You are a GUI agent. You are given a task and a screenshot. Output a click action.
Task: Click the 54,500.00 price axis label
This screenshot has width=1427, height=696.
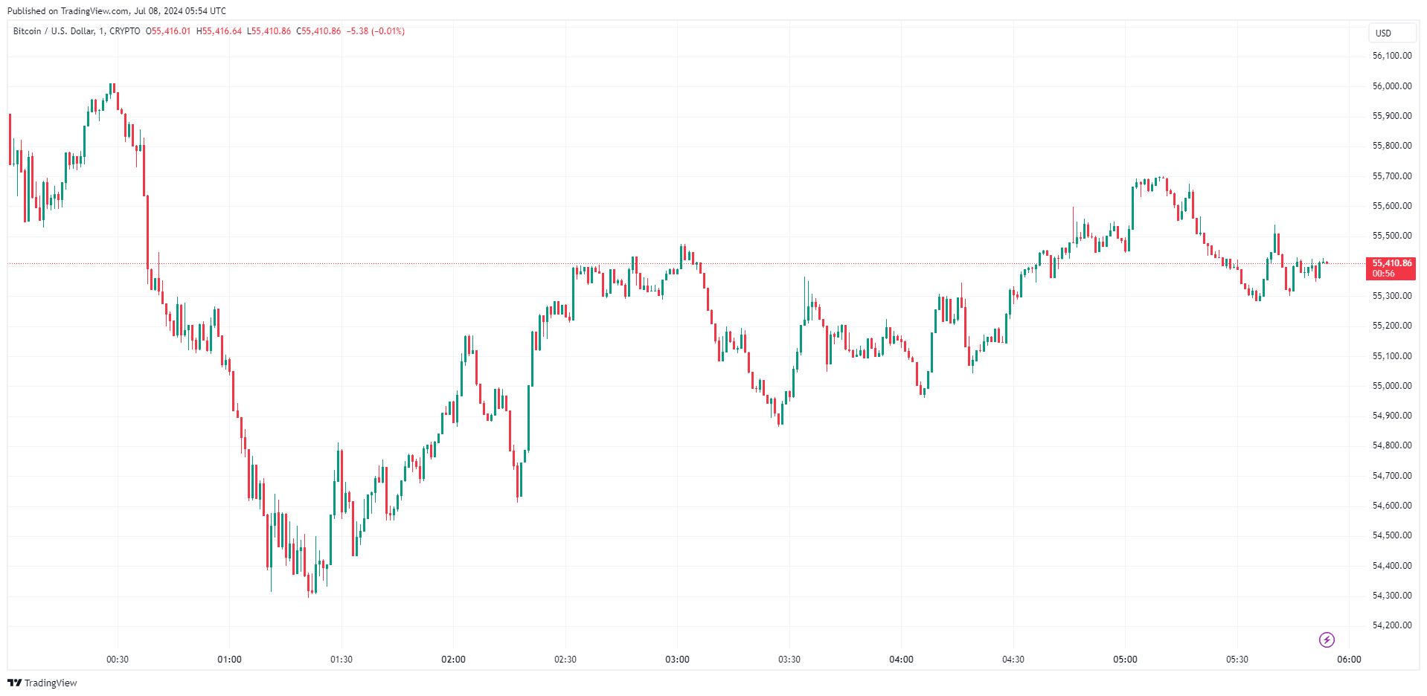point(1392,535)
